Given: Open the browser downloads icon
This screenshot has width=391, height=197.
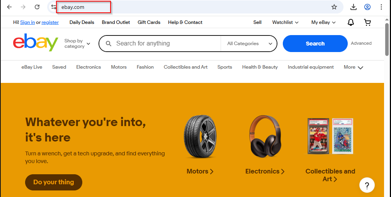Looking at the screenshot, I should [354, 7].
